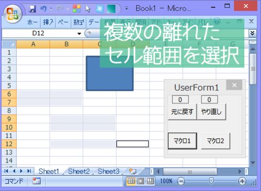Go to next sheet navigation arrow
The image size is (261, 191).
(21, 171)
